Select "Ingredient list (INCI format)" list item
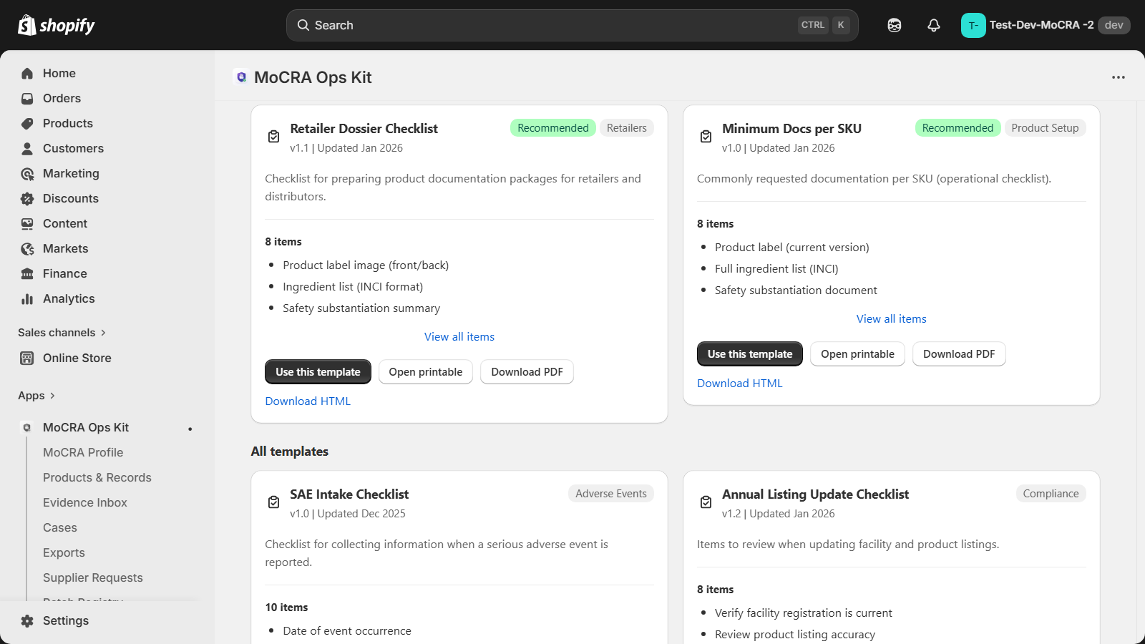Image resolution: width=1145 pixels, height=644 pixels. pos(353,287)
